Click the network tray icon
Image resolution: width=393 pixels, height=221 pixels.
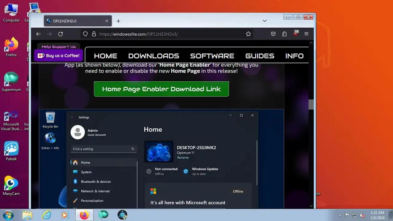pyautogui.click(x=355, y=215)
